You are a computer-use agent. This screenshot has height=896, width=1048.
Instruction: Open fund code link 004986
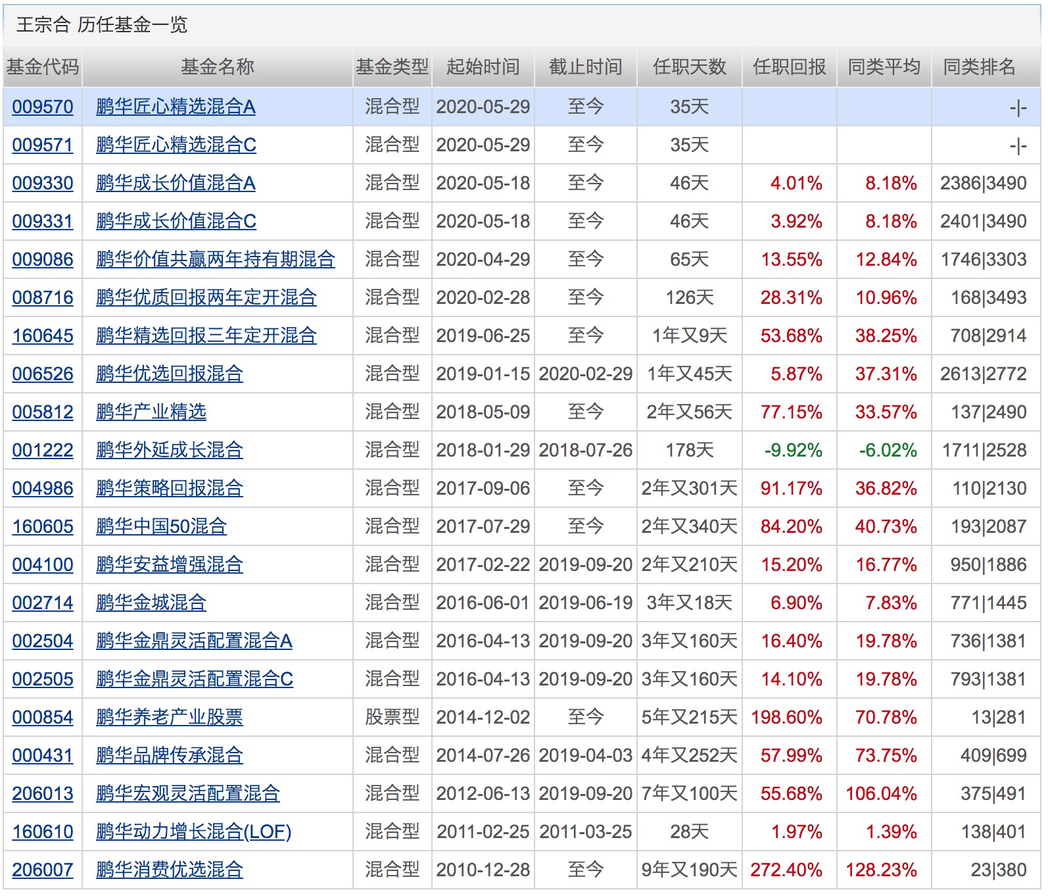point(43,488)
